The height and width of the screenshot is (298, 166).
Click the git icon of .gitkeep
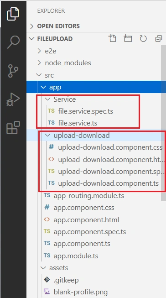coord(47,280)
